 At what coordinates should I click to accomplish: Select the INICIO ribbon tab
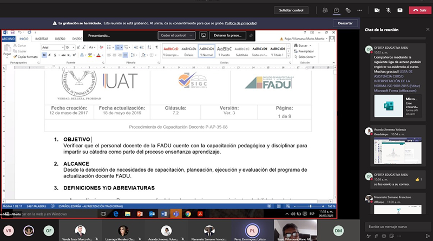pos(24,39)
